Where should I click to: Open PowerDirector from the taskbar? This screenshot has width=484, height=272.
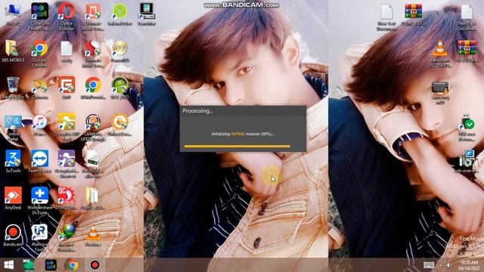(x=51, y=265)
